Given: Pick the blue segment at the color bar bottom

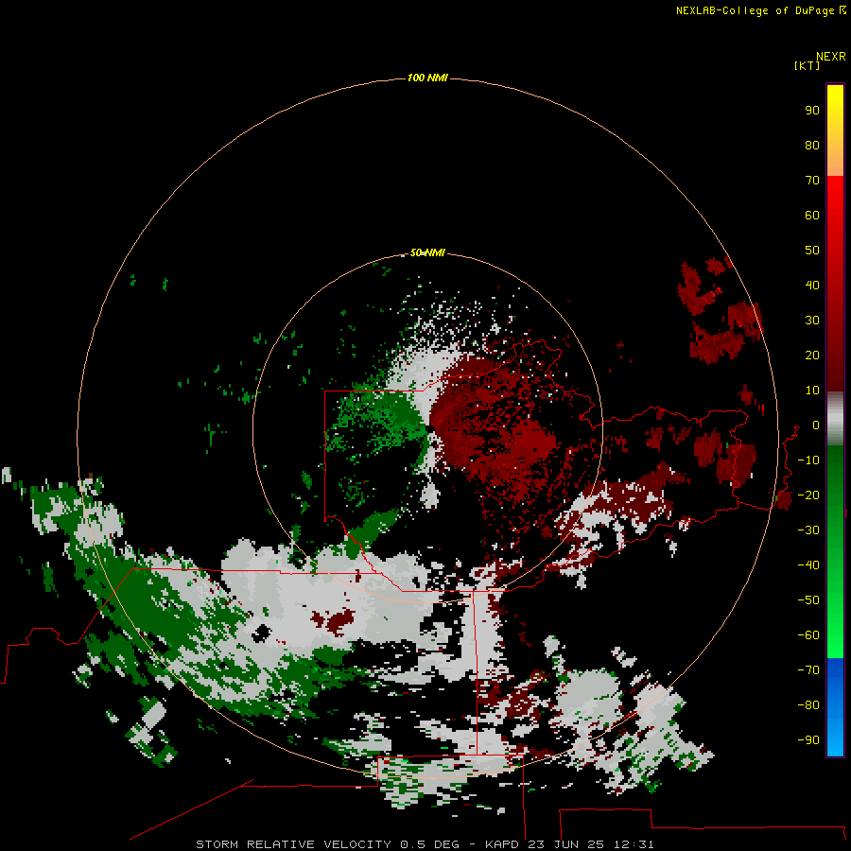Looking at the screenshot, I should [835, 706].
